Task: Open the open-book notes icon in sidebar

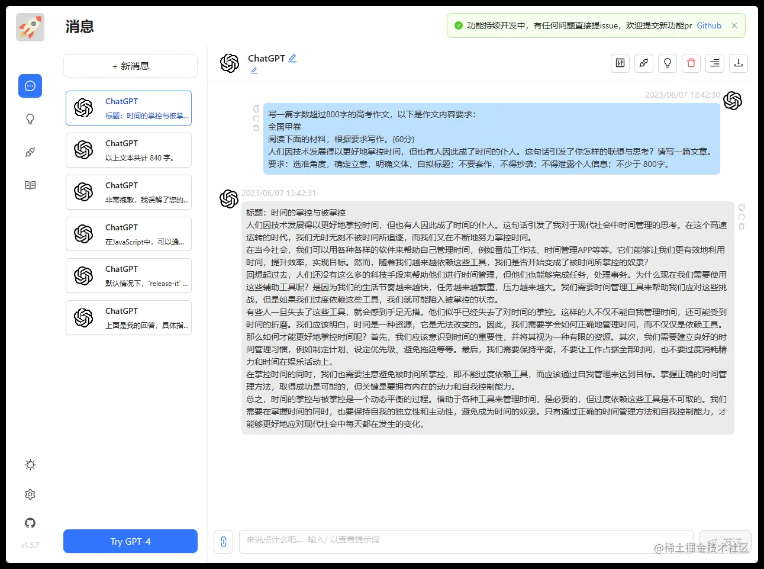Action: point(30,185)
